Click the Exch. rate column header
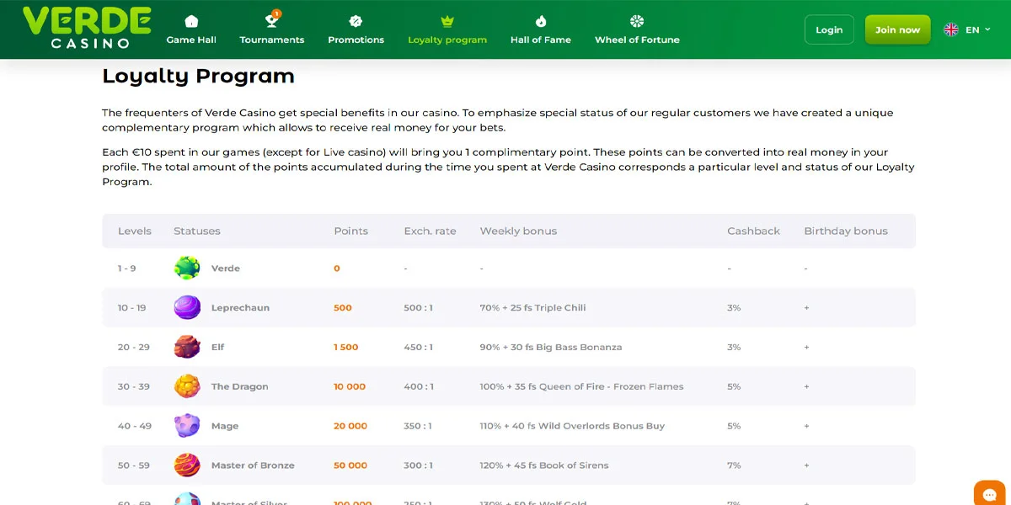 click(430, 231)
